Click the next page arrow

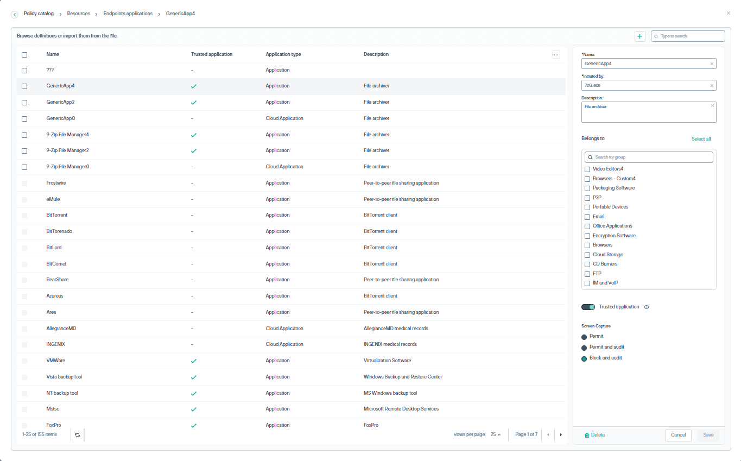coord(561,434)
